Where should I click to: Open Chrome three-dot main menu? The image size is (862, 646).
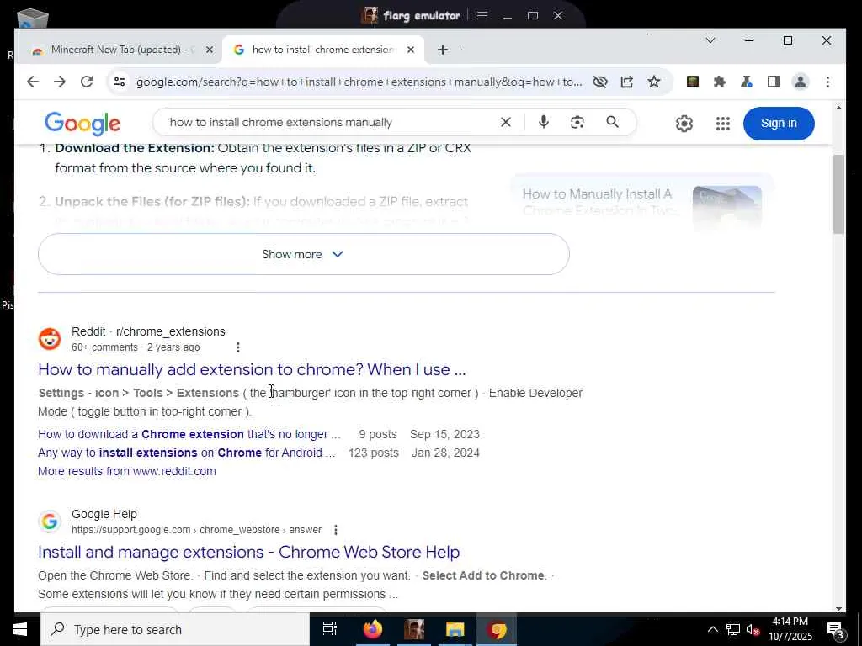pyautogui.click(x=827, y=82)
